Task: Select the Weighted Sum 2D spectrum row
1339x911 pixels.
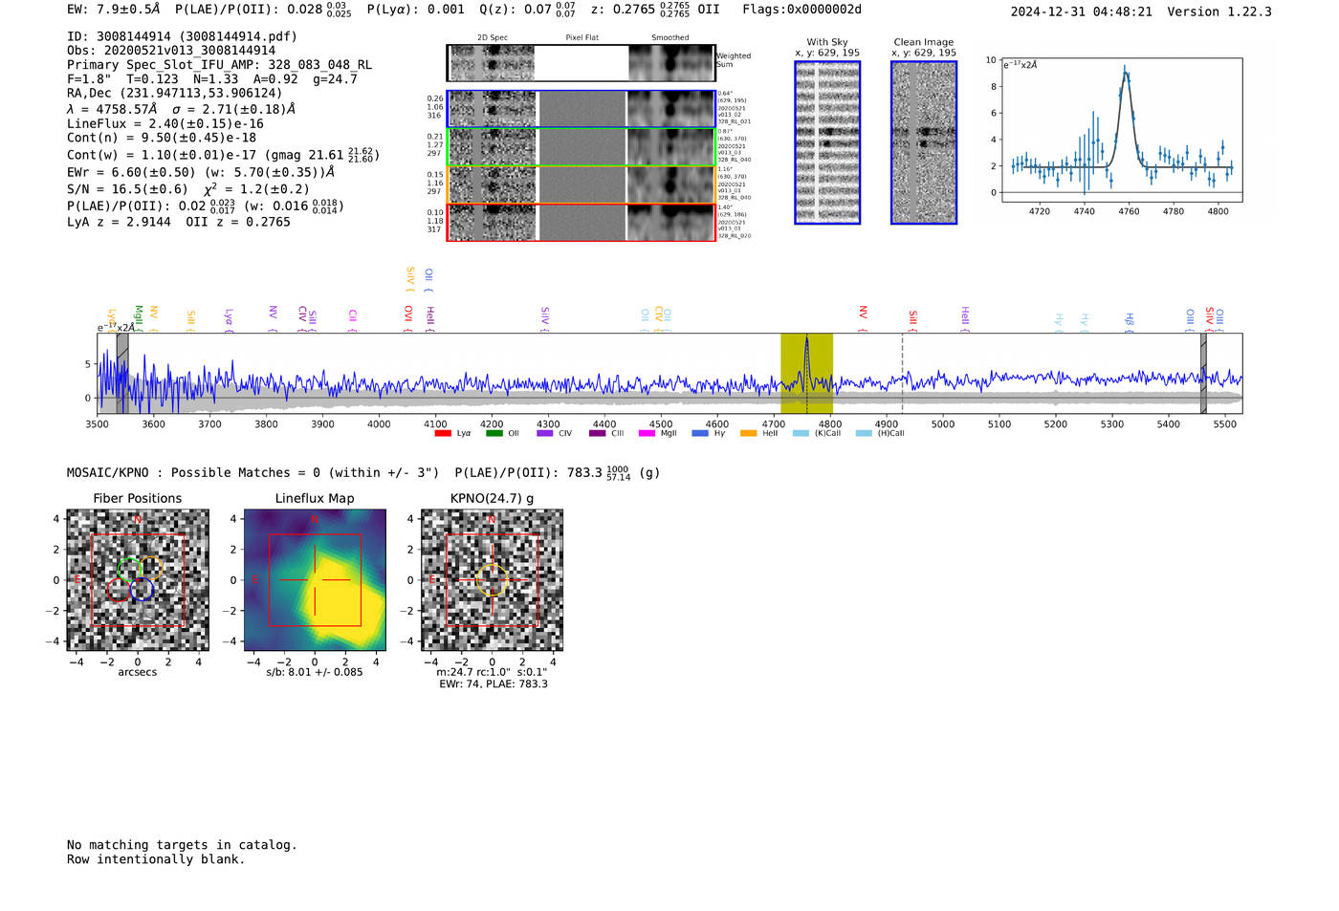Action: [582, 63]
